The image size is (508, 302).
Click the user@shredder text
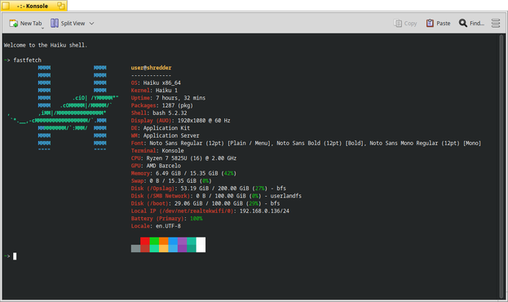(x=151, y=68)
